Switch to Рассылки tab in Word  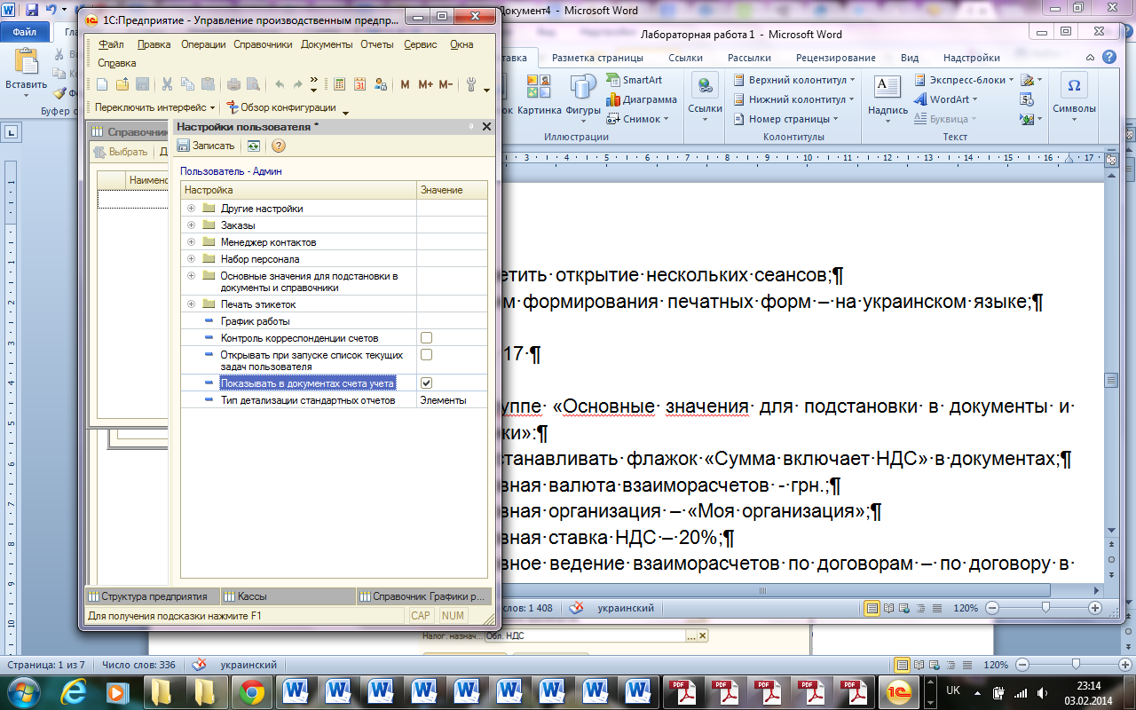coord(749,58)
